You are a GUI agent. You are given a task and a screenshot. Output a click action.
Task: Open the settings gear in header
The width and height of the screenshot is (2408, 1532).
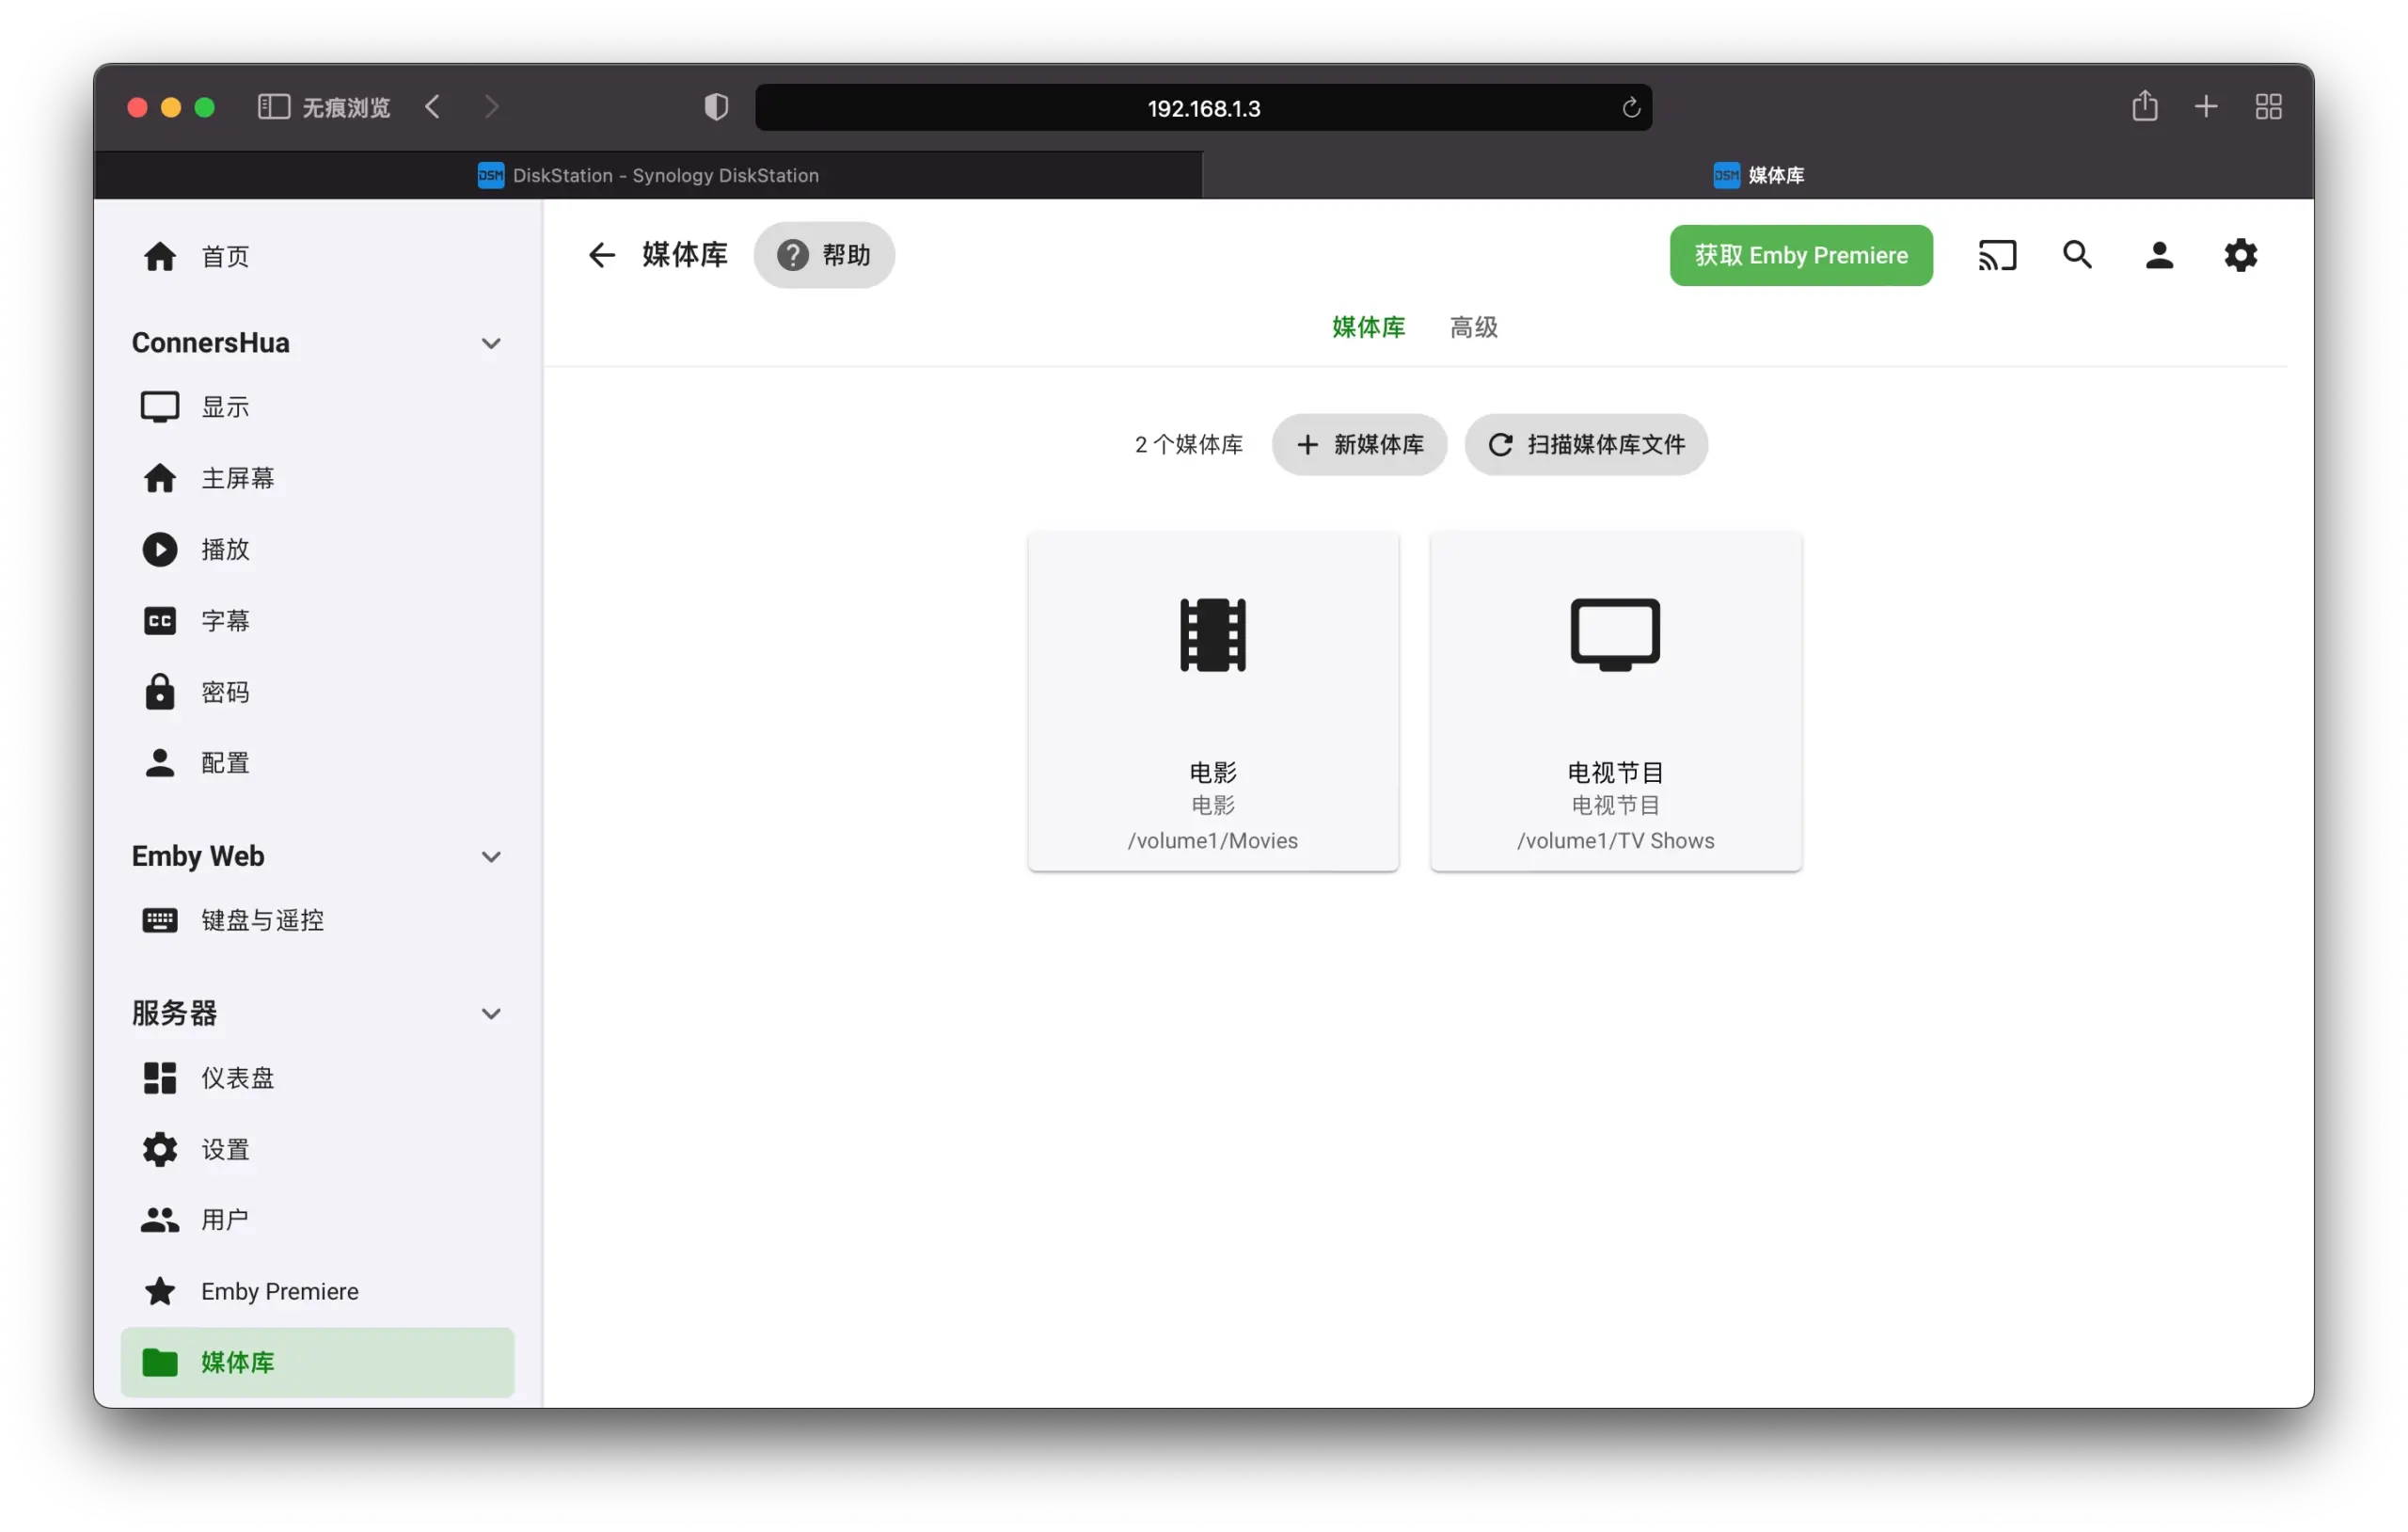pyautogui.click(x=2240, y=255)
